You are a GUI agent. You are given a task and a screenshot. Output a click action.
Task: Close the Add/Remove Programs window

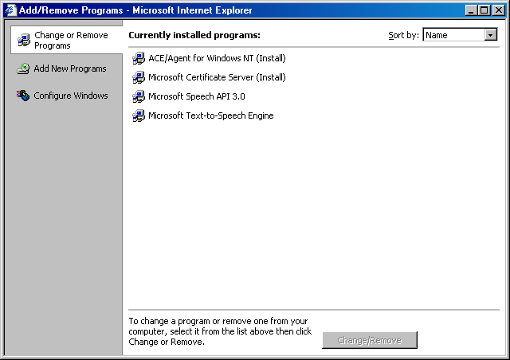pos(498,10)
